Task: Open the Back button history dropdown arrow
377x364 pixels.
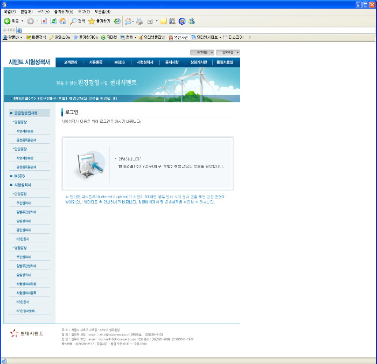Action: pos(23,21)
